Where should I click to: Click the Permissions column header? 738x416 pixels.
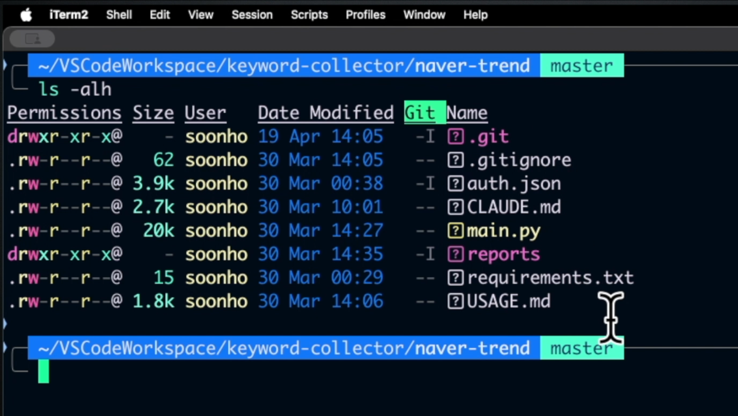[64, 113]
